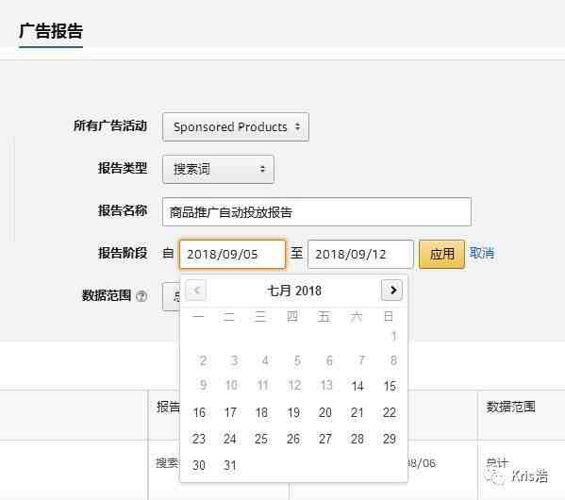The height and width of the screenshot is (500, 565).
Task: Open the Sponsored Products dropdown
Action: (x=236, y=126)
